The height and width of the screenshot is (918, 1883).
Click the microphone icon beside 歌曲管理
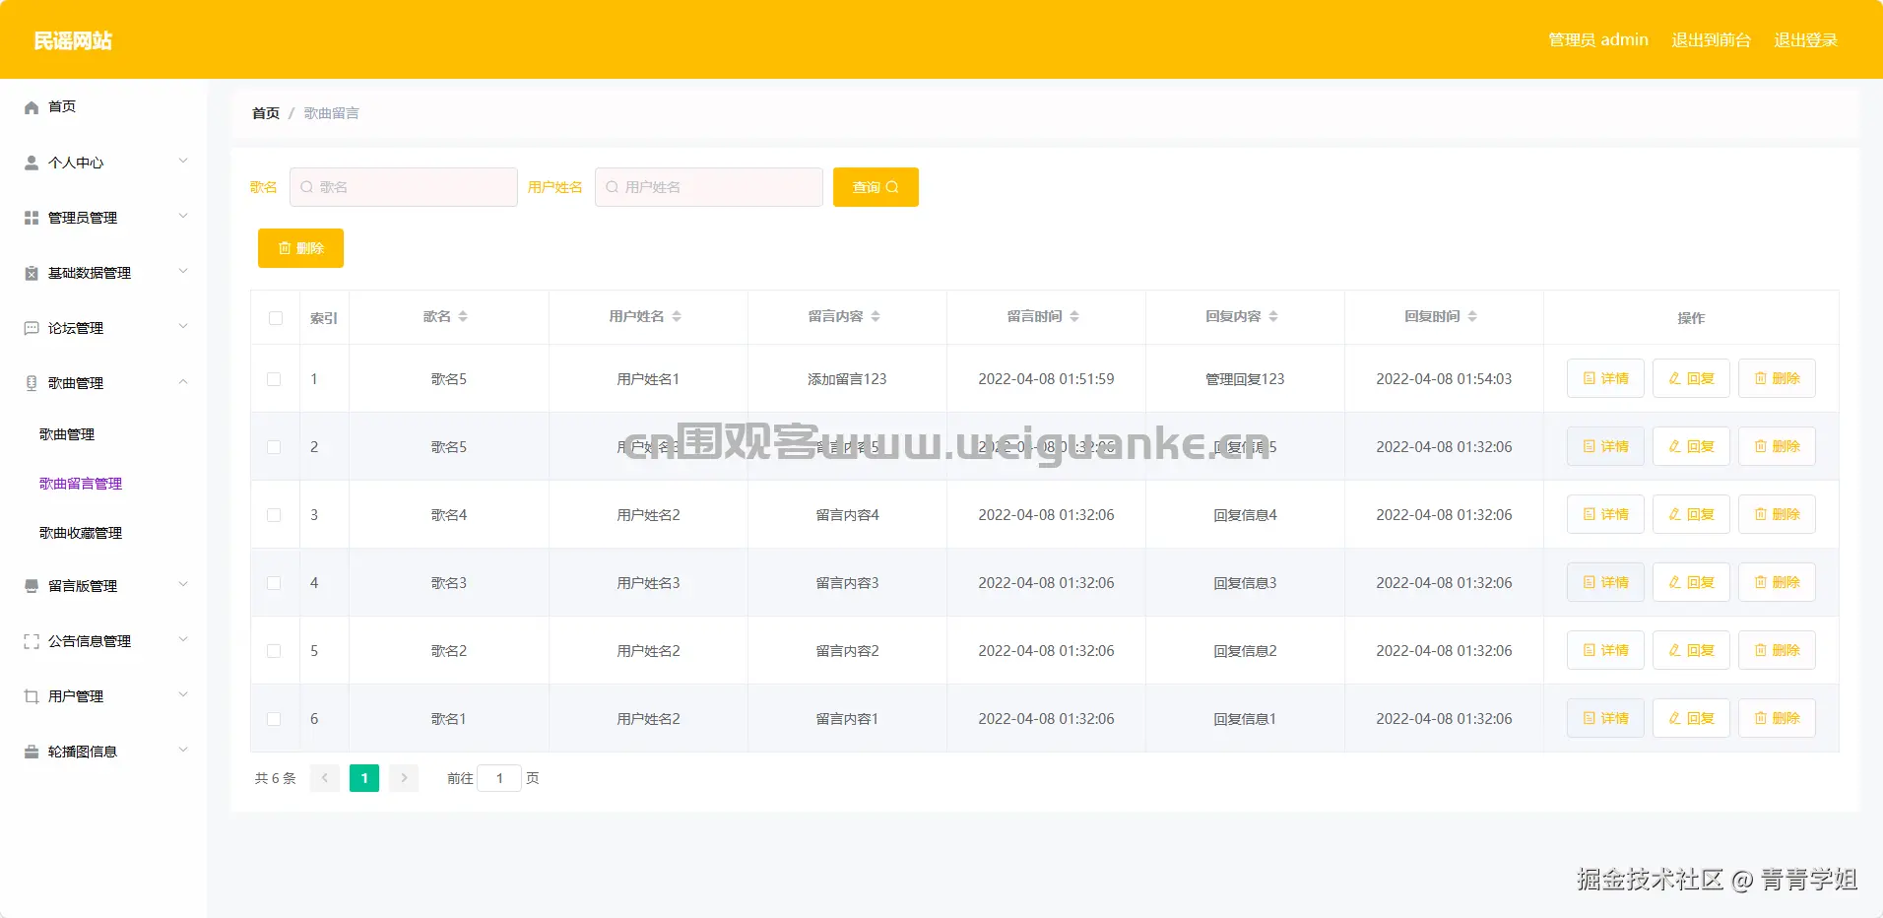tap(32, 383)
